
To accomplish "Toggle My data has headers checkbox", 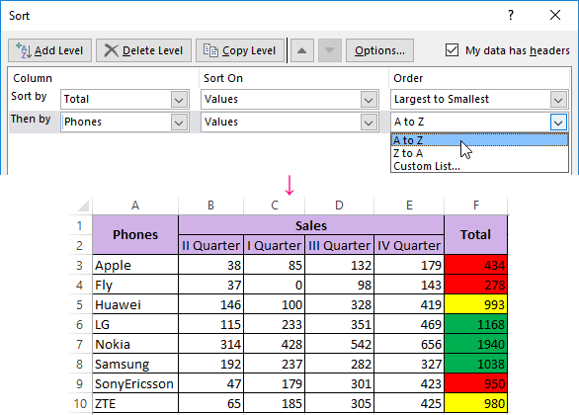I will coord(452,49).
